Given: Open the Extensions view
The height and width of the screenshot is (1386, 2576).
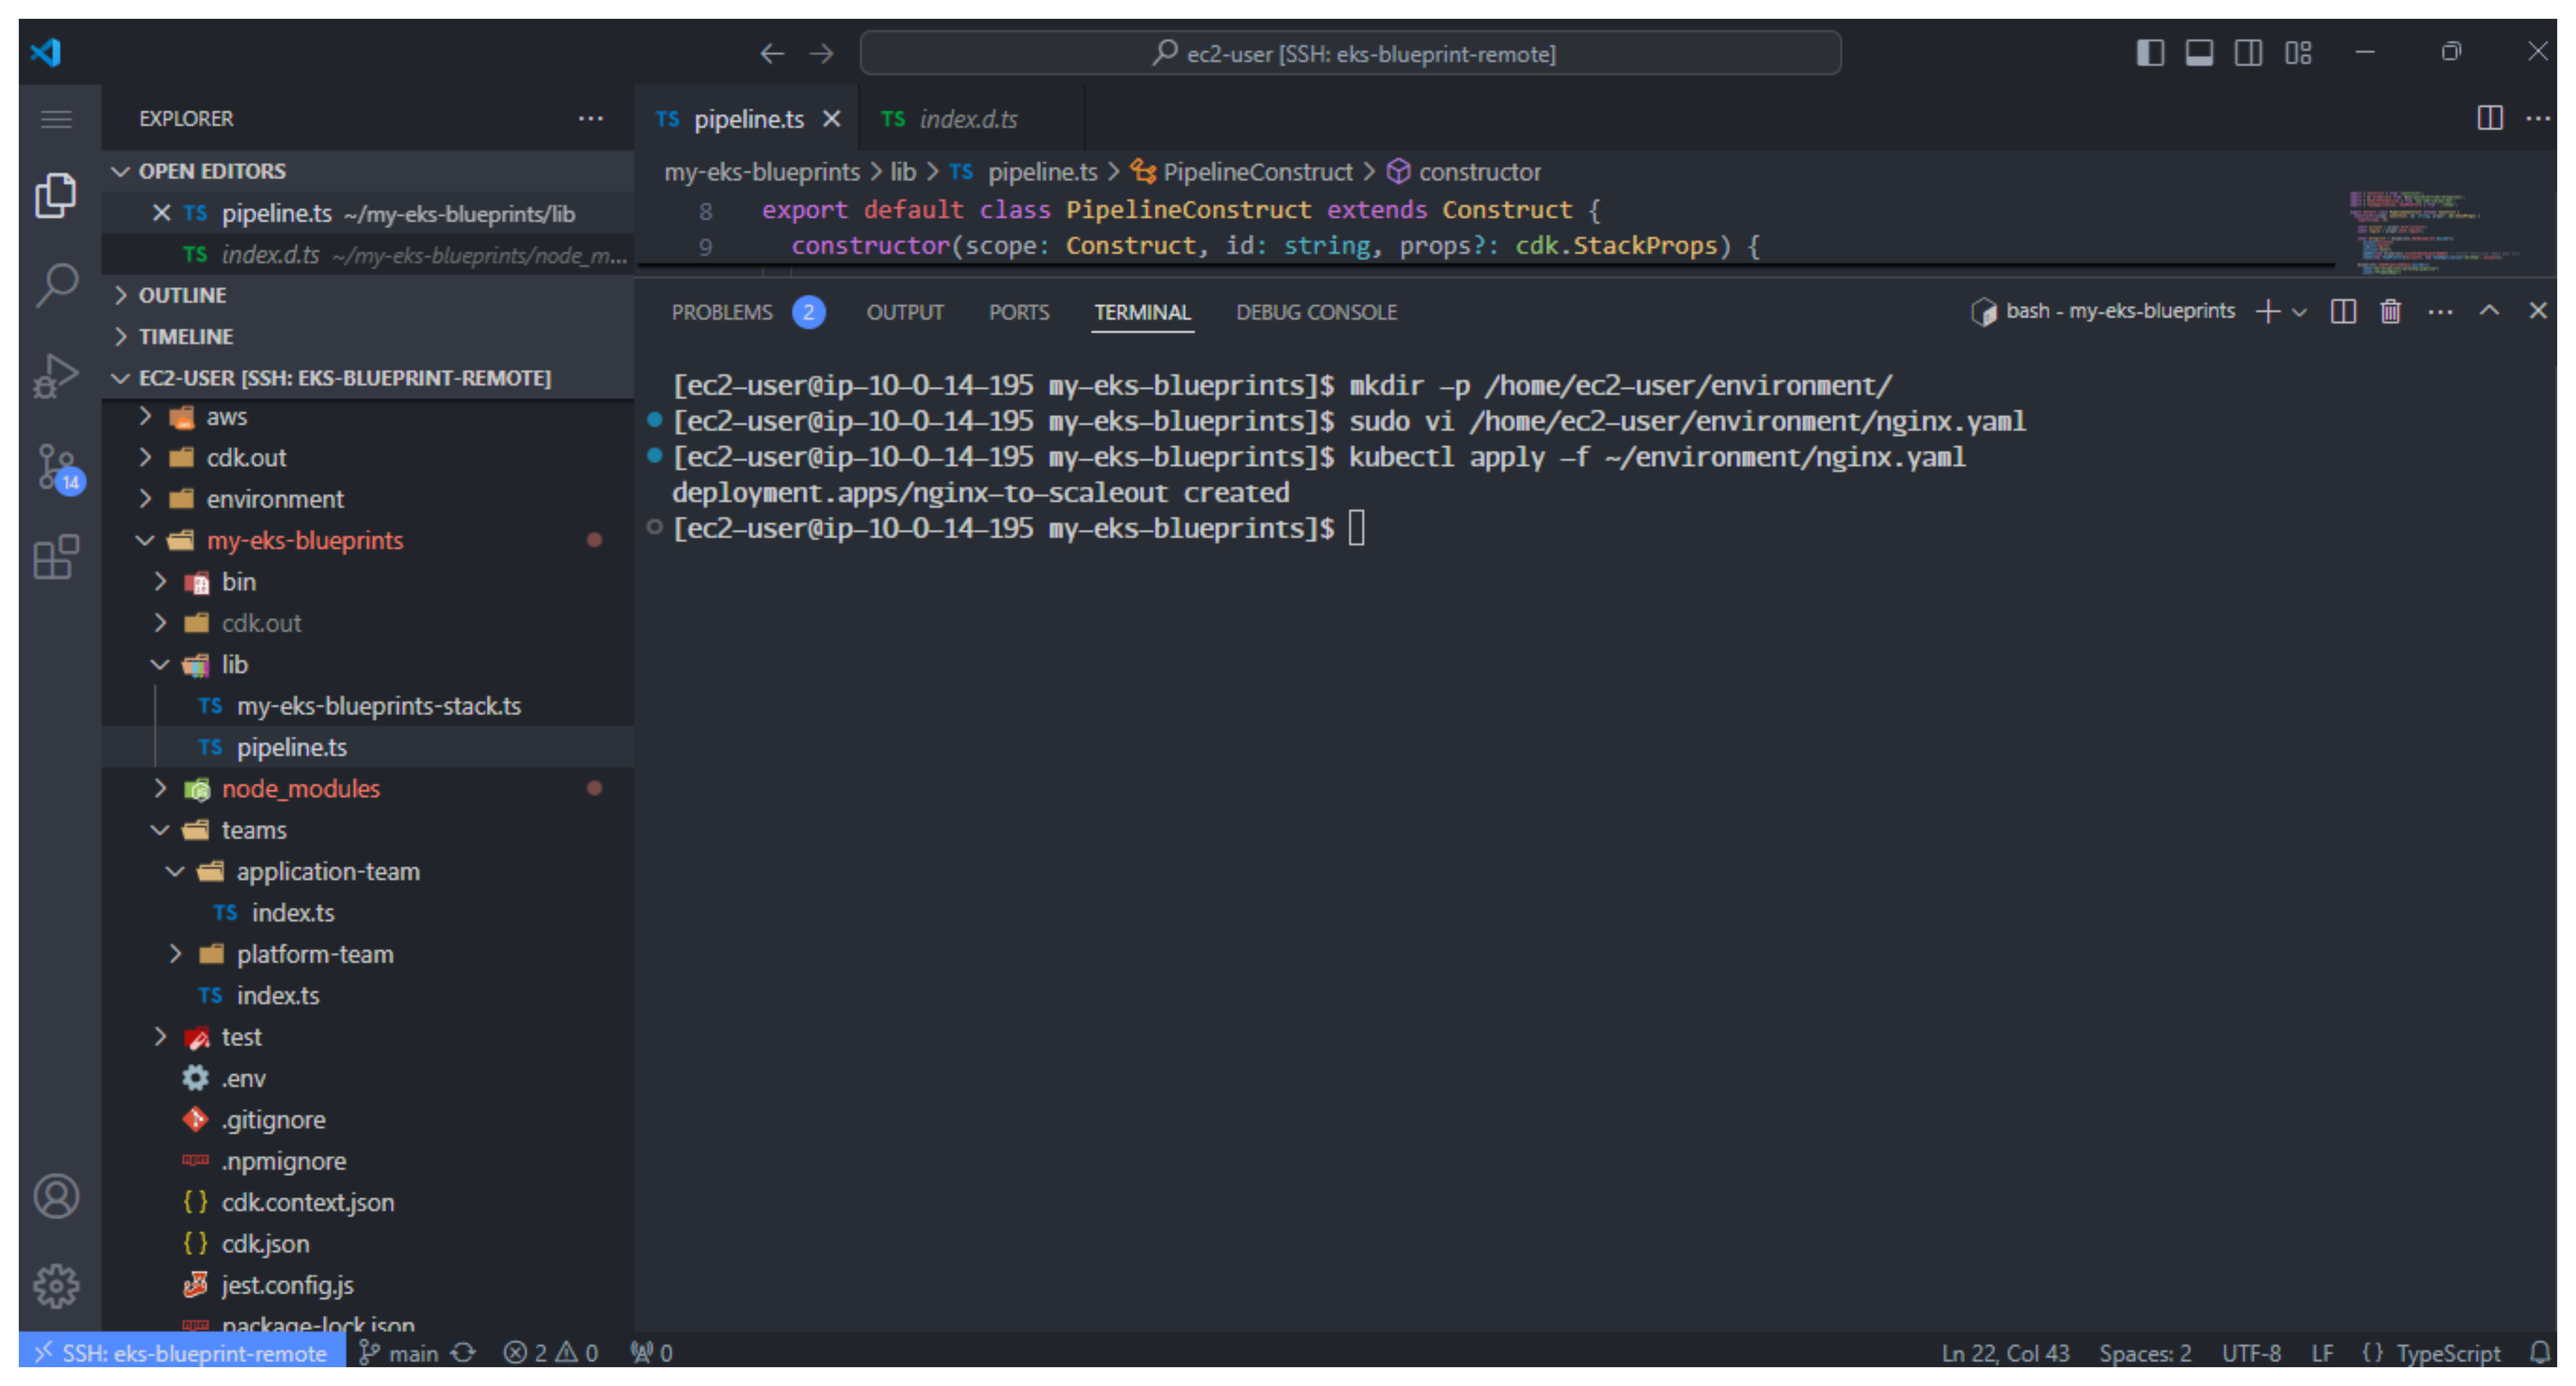Looking at the screenshot, I should pos(56,558).
